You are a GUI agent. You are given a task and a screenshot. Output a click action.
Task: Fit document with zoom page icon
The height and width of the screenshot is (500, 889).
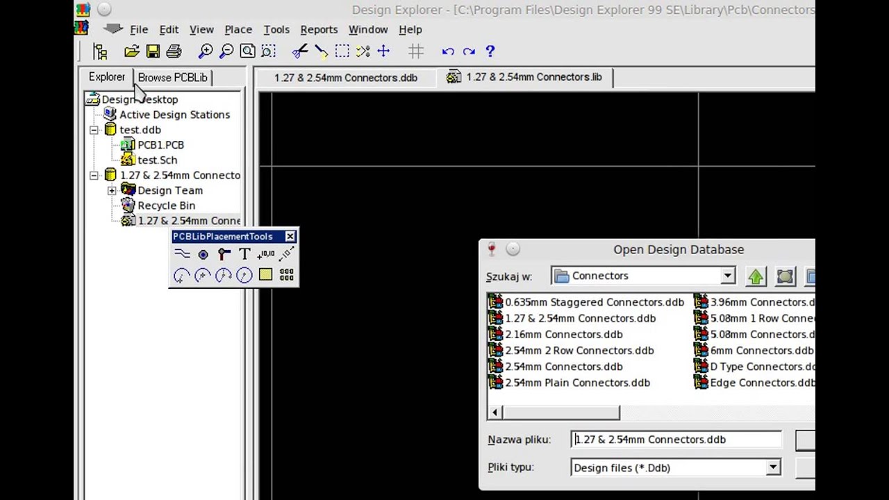[x=247, y=51]
